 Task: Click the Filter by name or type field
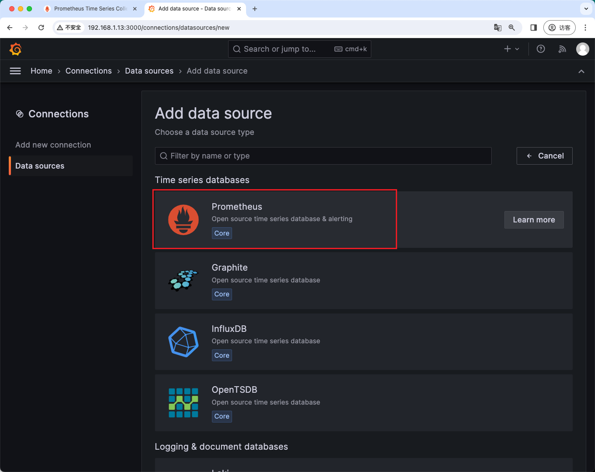point(323,156)
